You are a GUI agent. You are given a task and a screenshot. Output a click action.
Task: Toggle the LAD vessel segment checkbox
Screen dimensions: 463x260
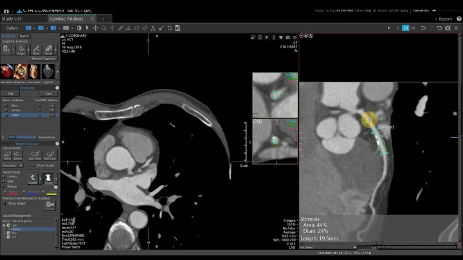8,225
